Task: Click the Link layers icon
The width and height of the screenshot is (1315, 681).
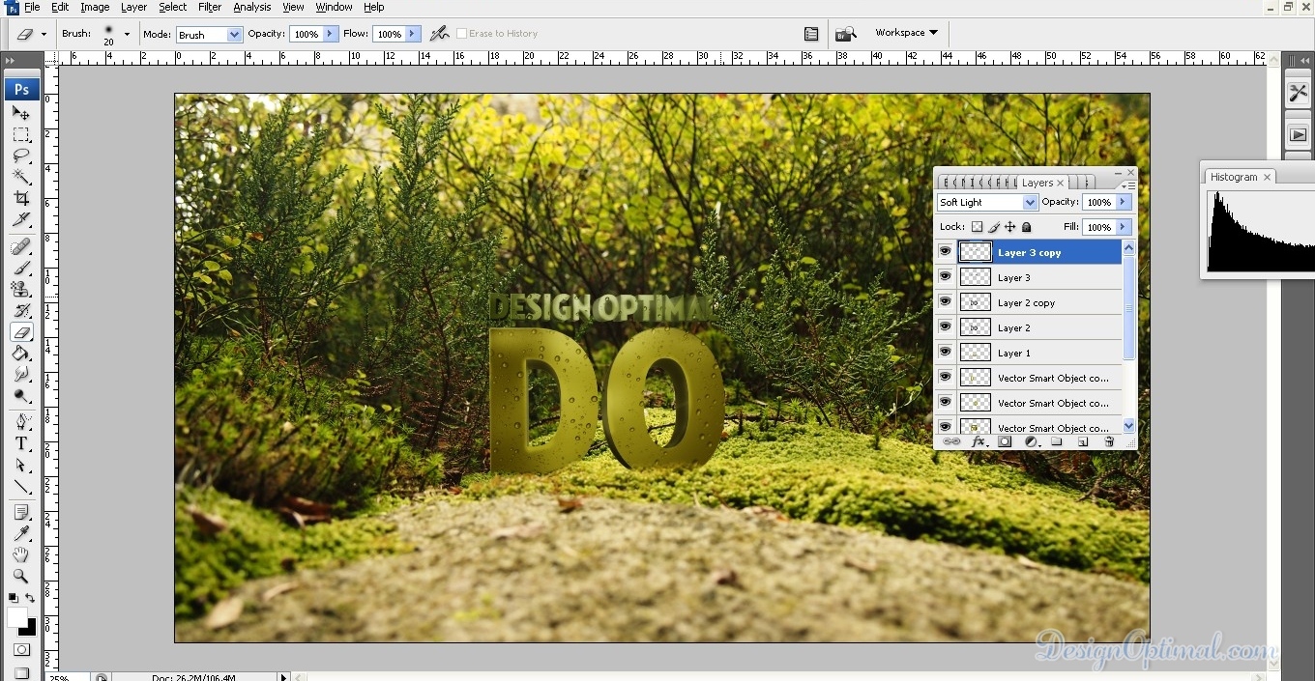Action: [x=951, y=441]
